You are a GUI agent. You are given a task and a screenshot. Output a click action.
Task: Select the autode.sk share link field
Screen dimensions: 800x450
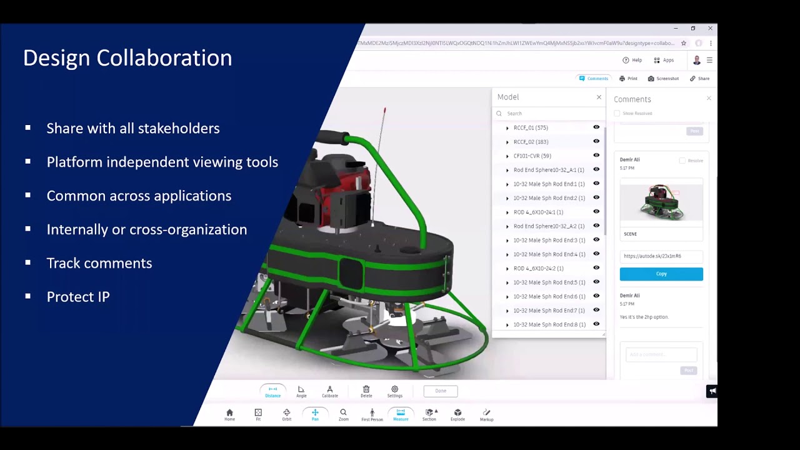tap(661, 256)
